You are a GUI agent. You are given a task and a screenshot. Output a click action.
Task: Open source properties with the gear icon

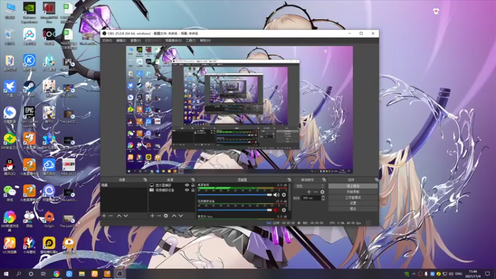coord(166,216)
